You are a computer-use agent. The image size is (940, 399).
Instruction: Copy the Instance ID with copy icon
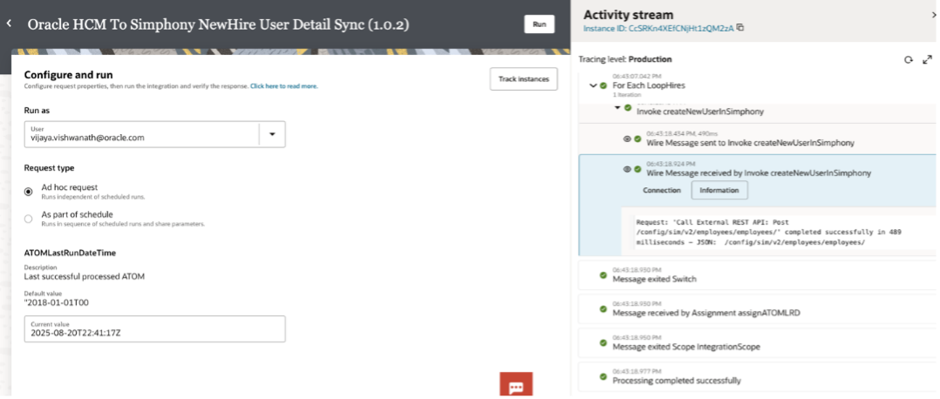[740, 28]
